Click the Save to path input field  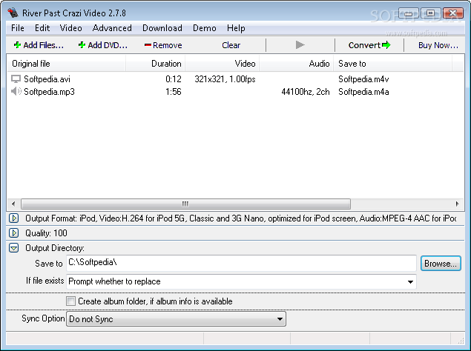(x=241, y=263)
